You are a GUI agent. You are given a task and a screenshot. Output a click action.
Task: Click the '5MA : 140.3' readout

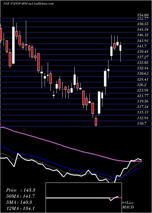pos(19,202)
